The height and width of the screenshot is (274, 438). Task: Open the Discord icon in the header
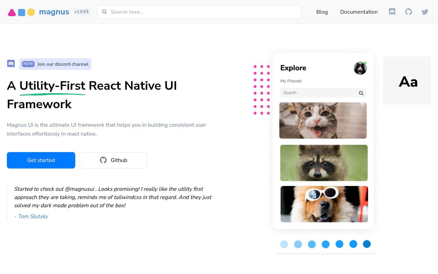[x=392, y=12]
